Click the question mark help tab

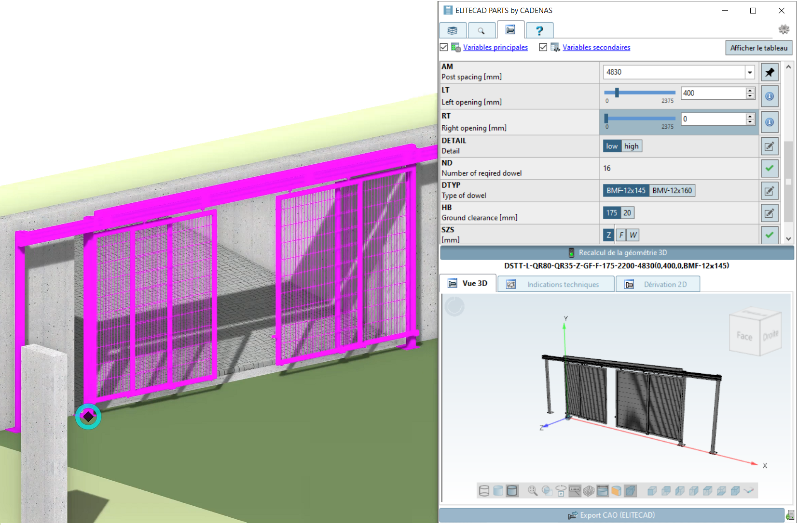pos(539,30)
